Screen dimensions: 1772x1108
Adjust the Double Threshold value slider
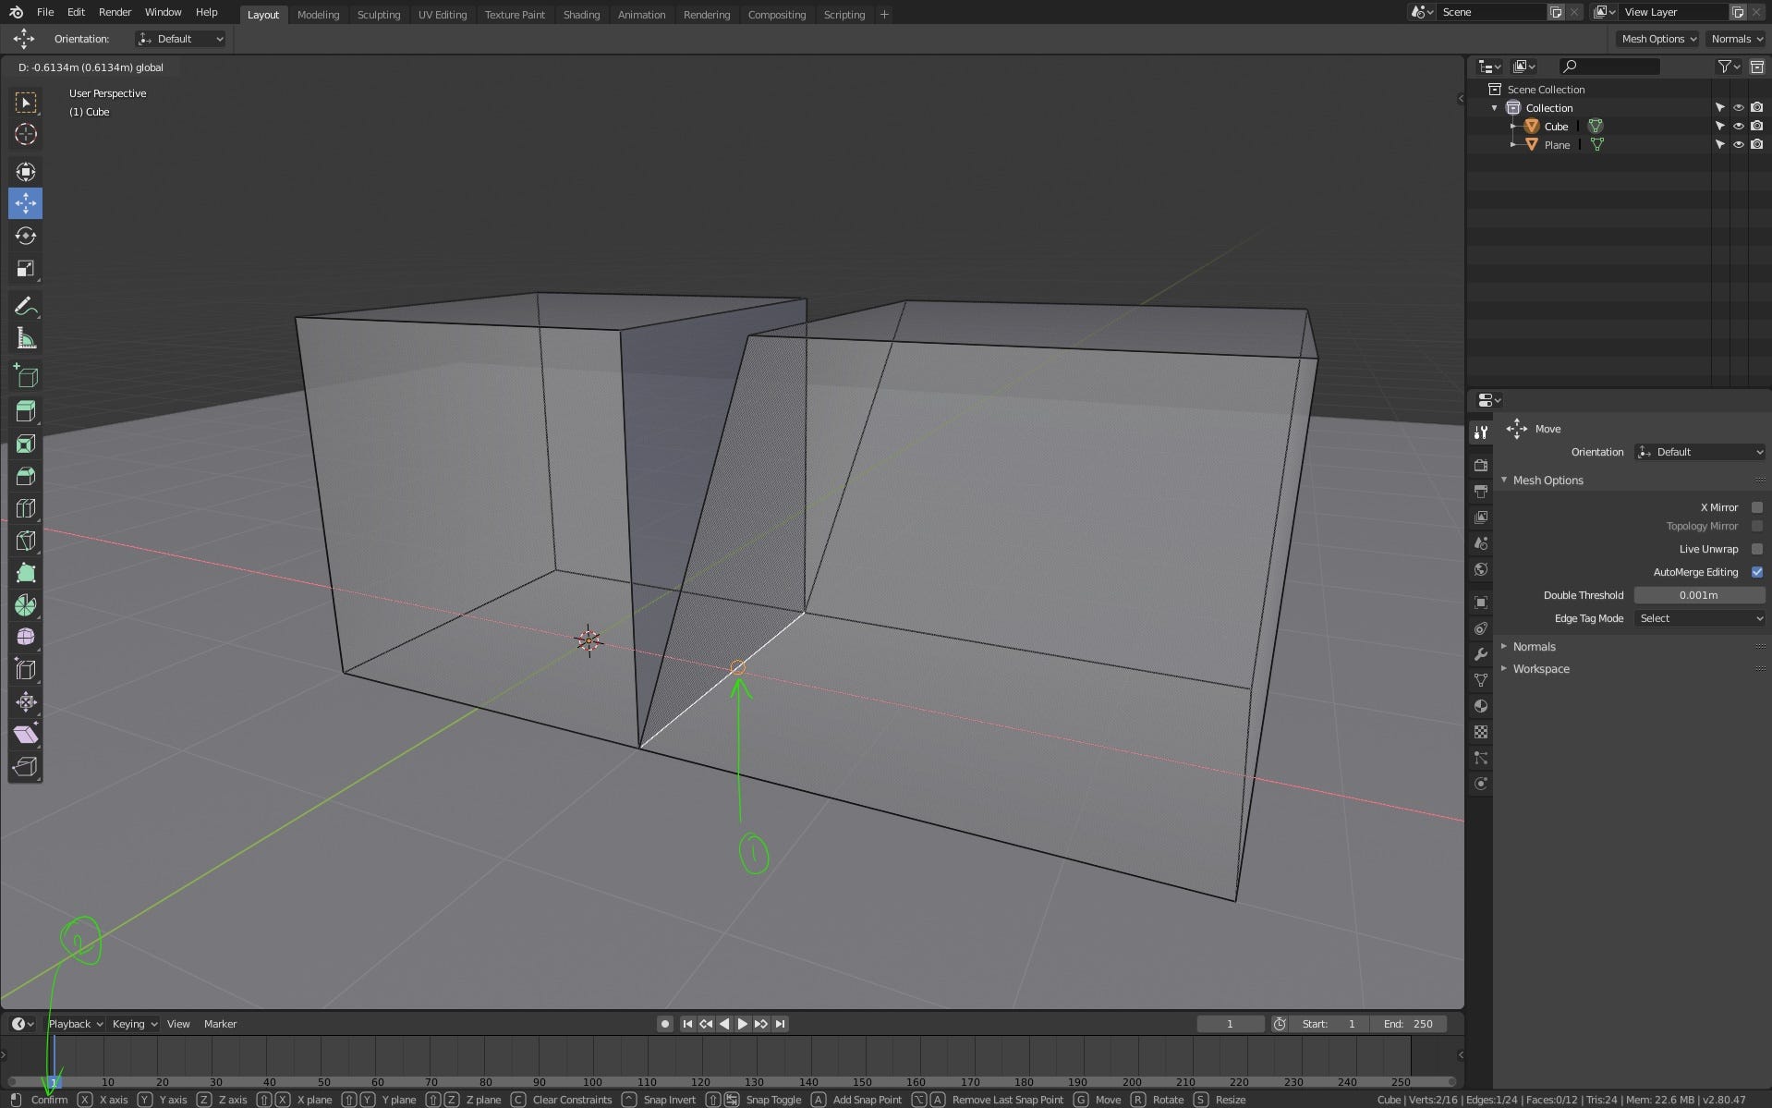pyautogui.click(x=1699, y=595)
